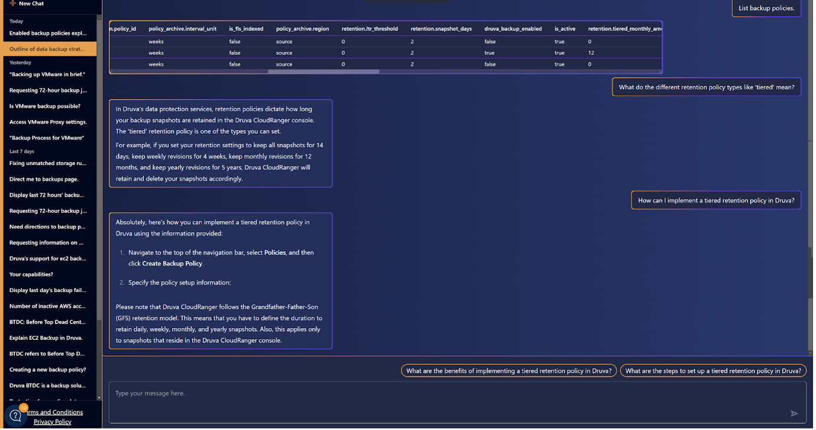
Task: Open the Privacy Policy link
Action: [x=52, y=422]
